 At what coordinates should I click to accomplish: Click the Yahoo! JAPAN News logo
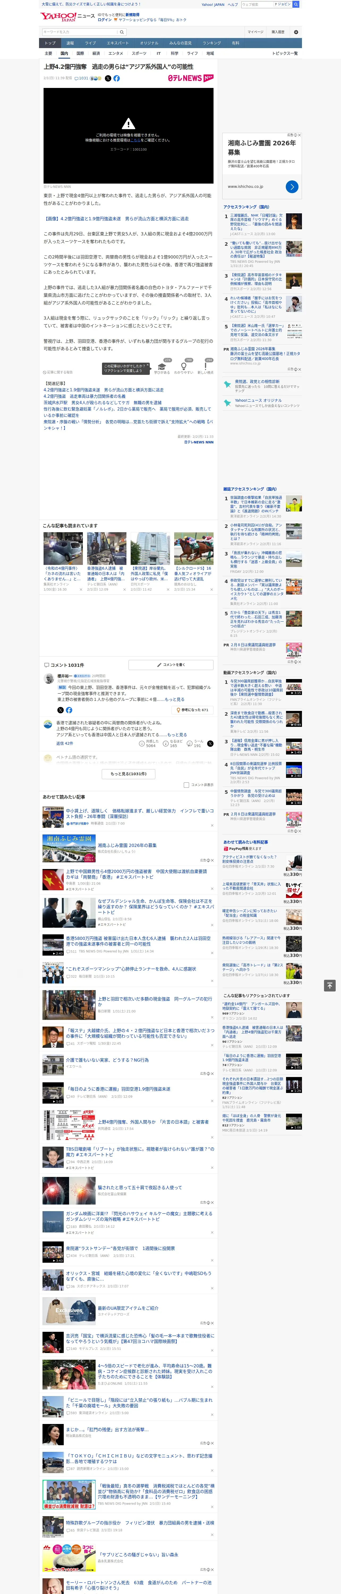click(67, 17)
